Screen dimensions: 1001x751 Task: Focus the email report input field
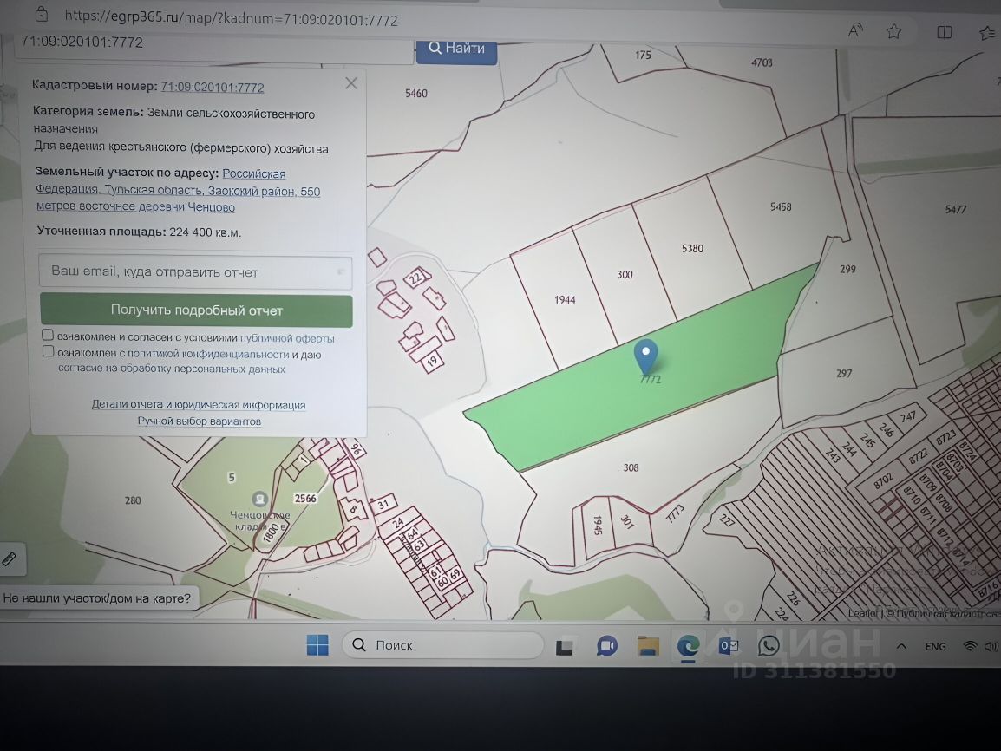point(195,271)
